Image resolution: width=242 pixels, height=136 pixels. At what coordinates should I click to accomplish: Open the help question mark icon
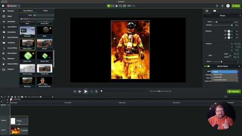point(217,6)
